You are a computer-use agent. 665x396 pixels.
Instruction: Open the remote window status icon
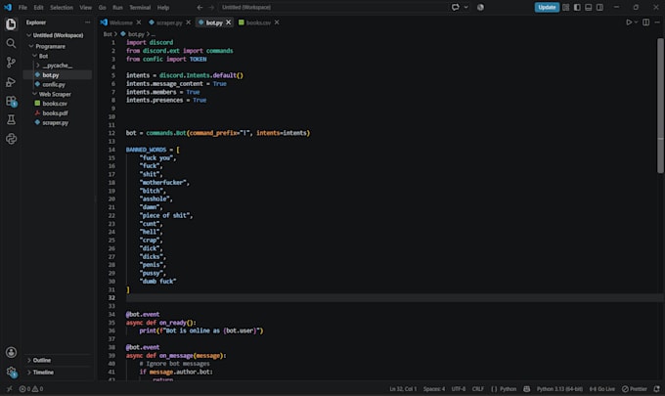(10, 389)
